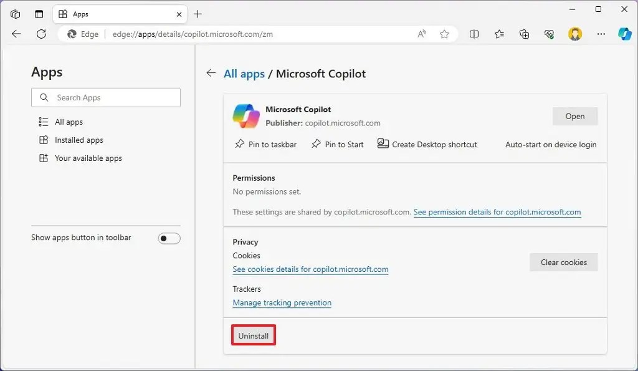The image size is (638, 371).
Task: Close the Apps tab
Action: click(x=179, y=14)
